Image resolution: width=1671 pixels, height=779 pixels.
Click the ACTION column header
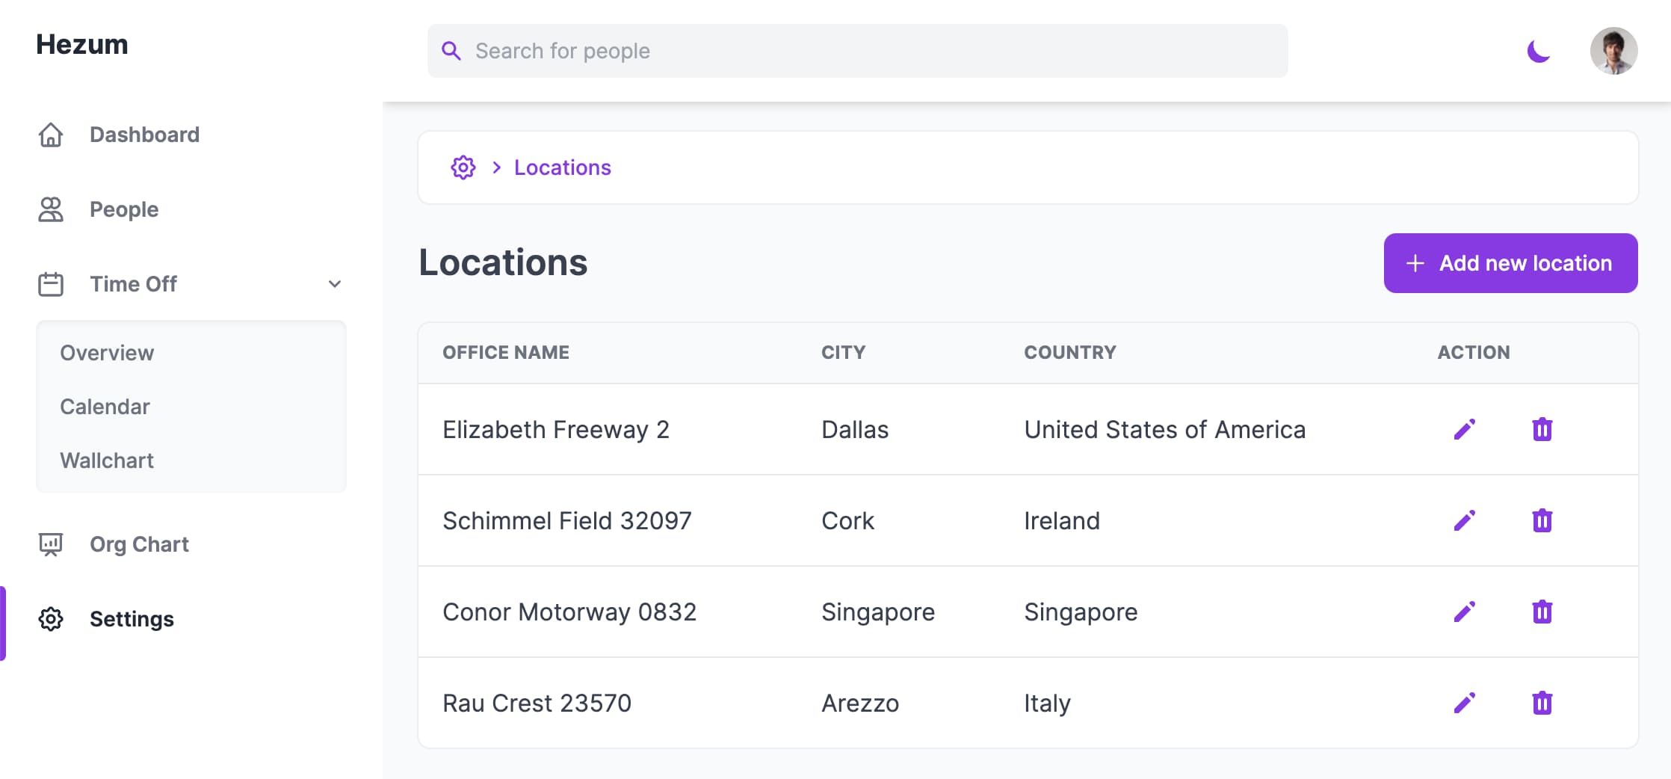1474,352
